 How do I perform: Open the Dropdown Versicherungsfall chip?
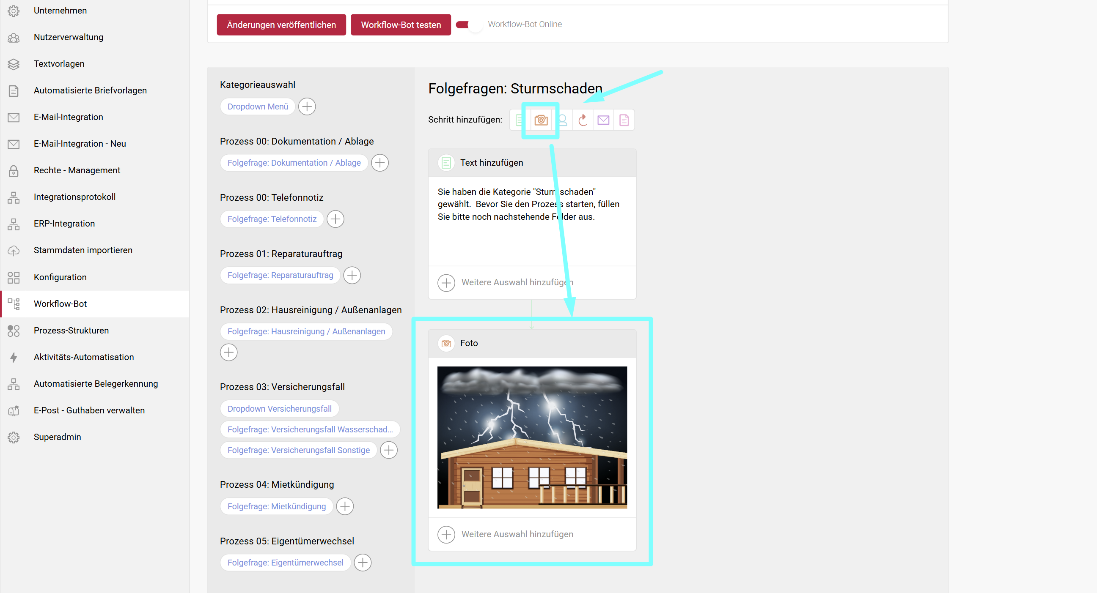(x=279, y=408)
